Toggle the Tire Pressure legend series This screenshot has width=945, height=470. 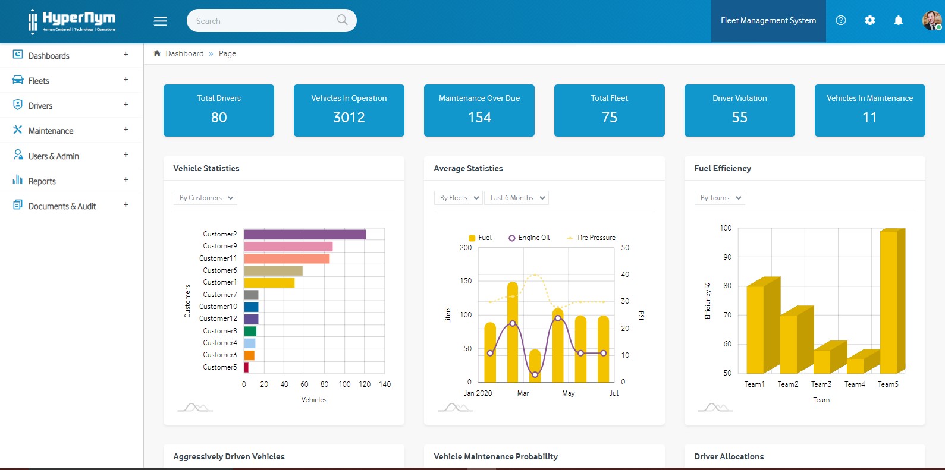tap(591, 238)
